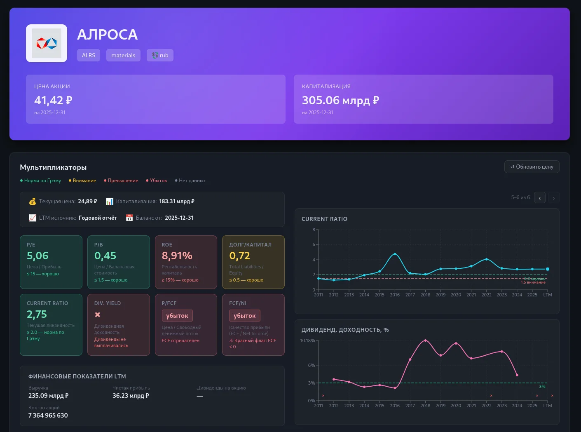The image size is (581, 432).
Task: Click the 1.5 внимание threshold label
Action: pyautogui.click(x=533, y=282)
